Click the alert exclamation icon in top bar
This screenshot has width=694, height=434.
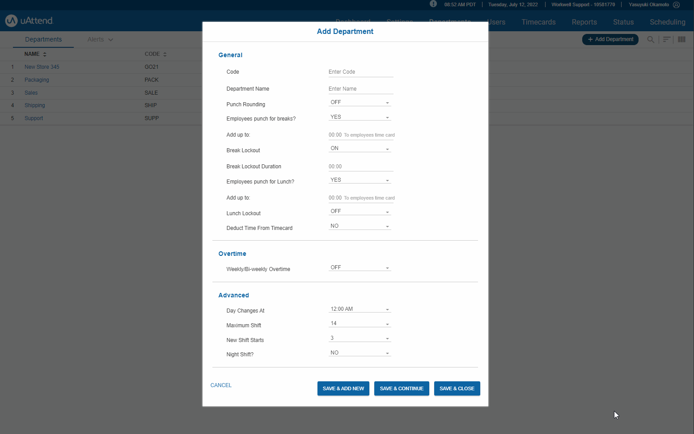click(433, 4)
